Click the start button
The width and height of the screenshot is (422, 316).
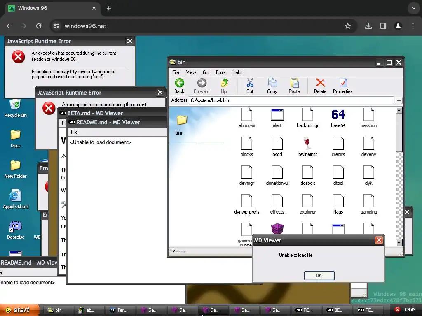(x=19, y=310)
